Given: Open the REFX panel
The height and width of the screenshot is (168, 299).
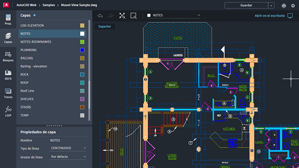Looking at the screenshot, I should [8, 75].
